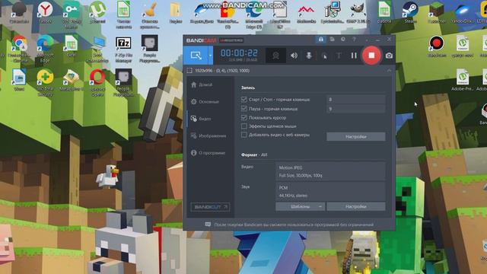Click the 1920x996 capture area text
The width and height of the screenshot is (487, 274).
[x=222, y=71]
